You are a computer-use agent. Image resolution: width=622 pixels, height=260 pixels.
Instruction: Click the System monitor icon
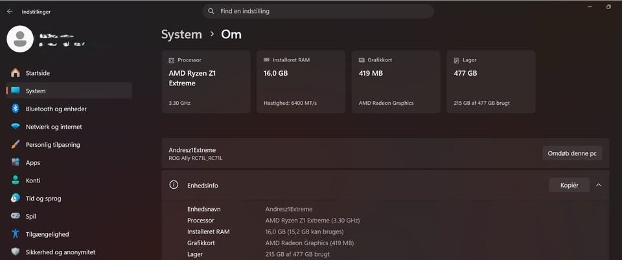coord(16,91)
